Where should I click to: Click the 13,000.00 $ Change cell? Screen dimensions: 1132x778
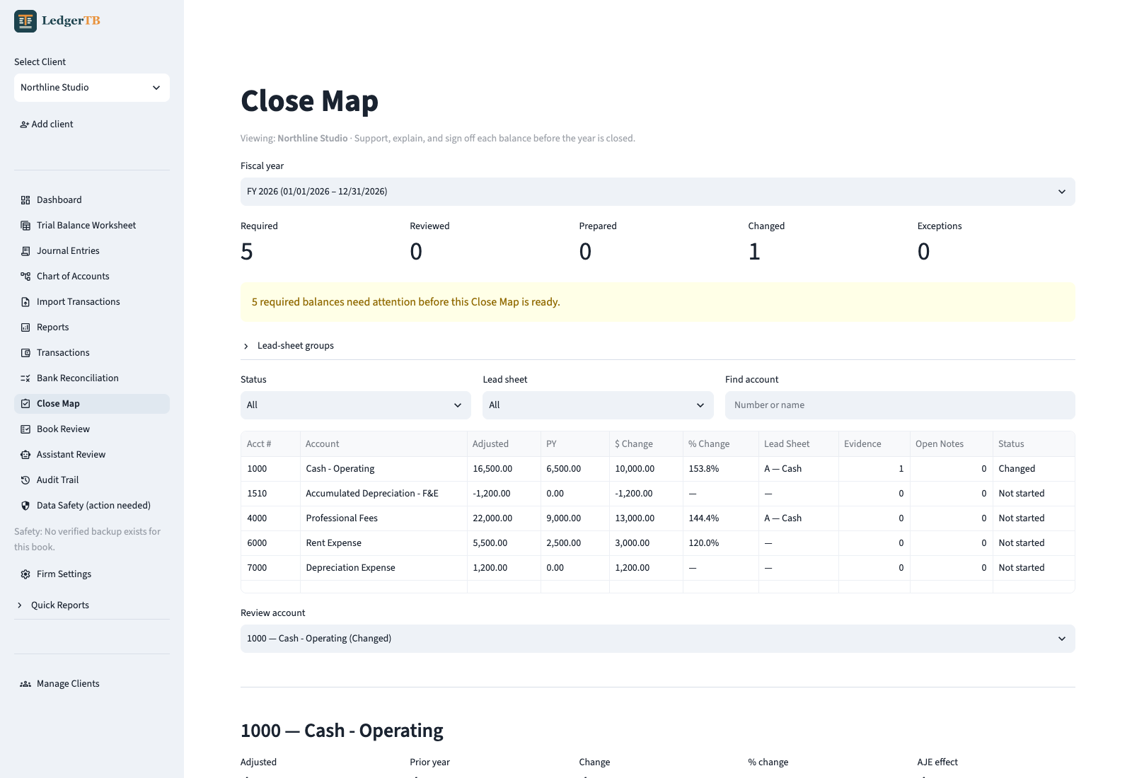coord(646,518)
